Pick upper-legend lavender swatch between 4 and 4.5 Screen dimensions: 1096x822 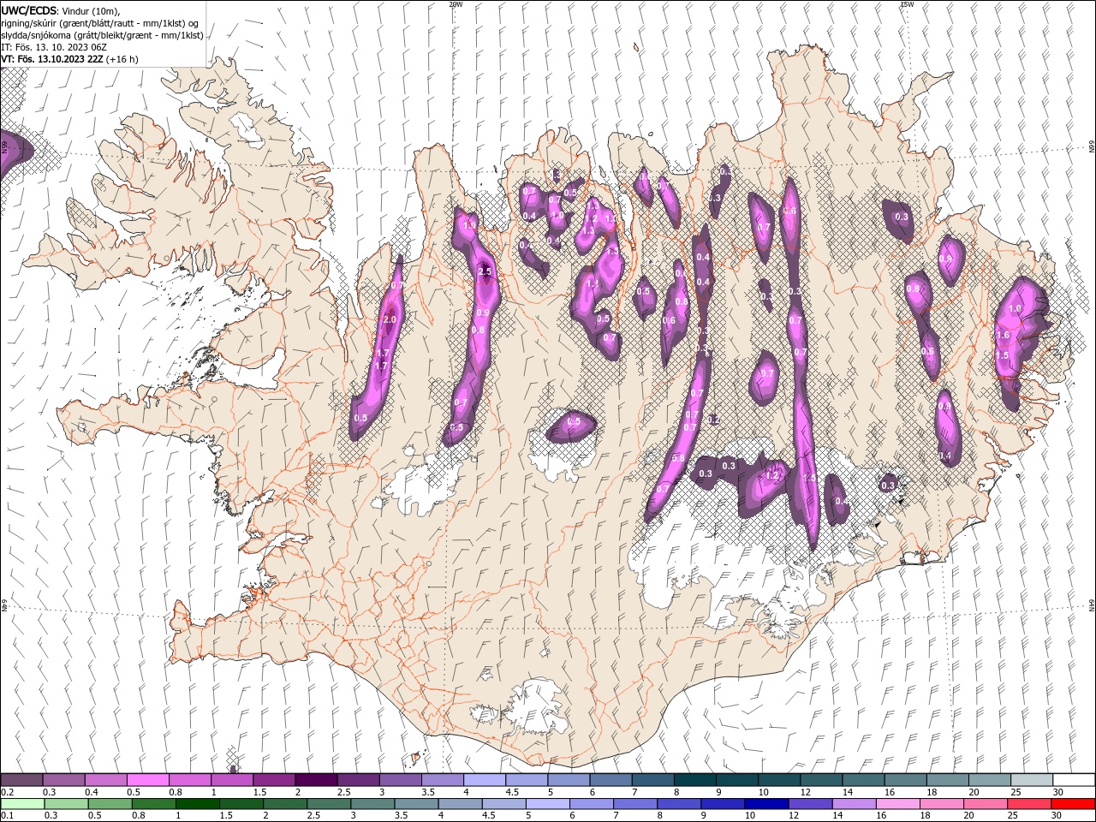484,780
